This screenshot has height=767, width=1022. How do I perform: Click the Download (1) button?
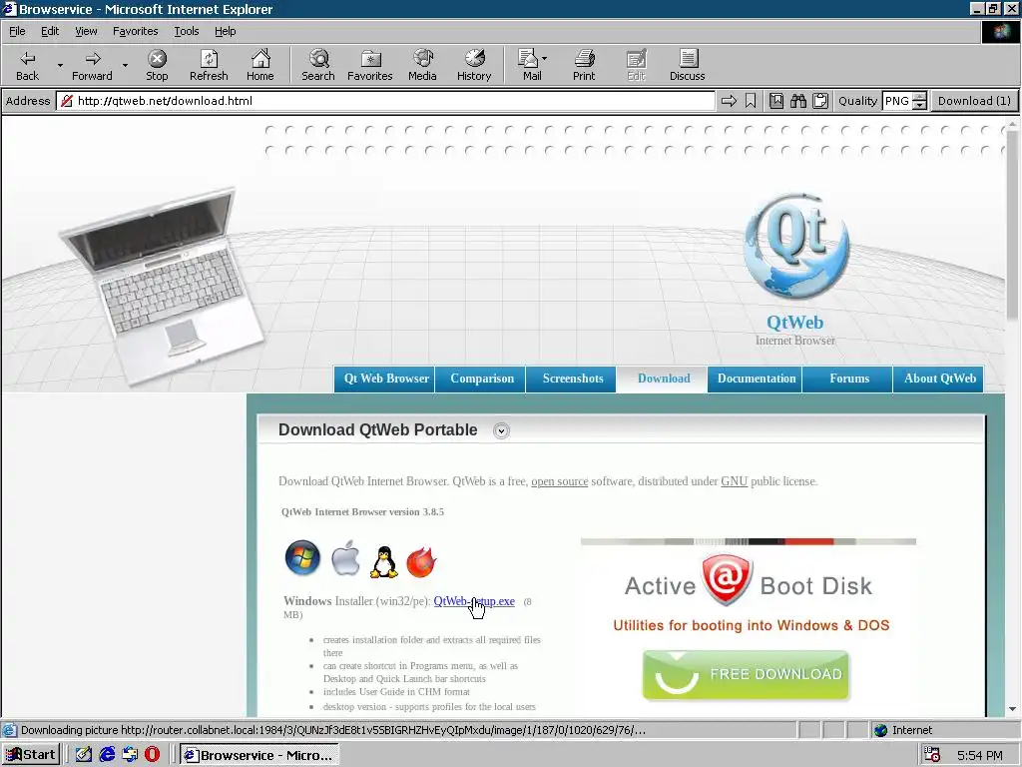pyautogui.click(x=974, y=101)
